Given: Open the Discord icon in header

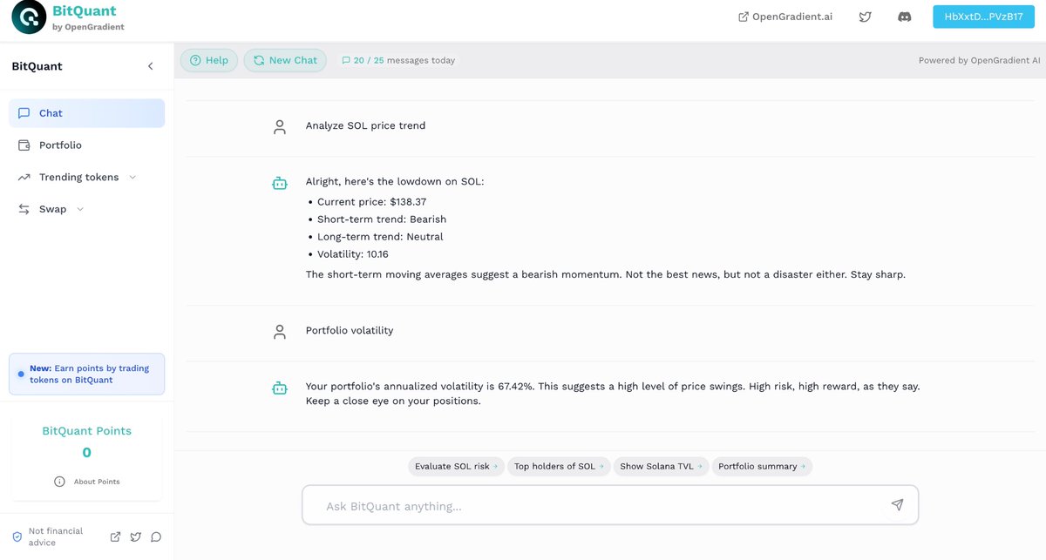Looking at the screenshot, I should point(905,17).
